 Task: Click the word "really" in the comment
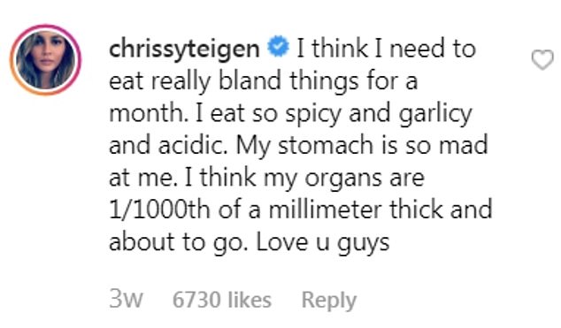point(181,82)
